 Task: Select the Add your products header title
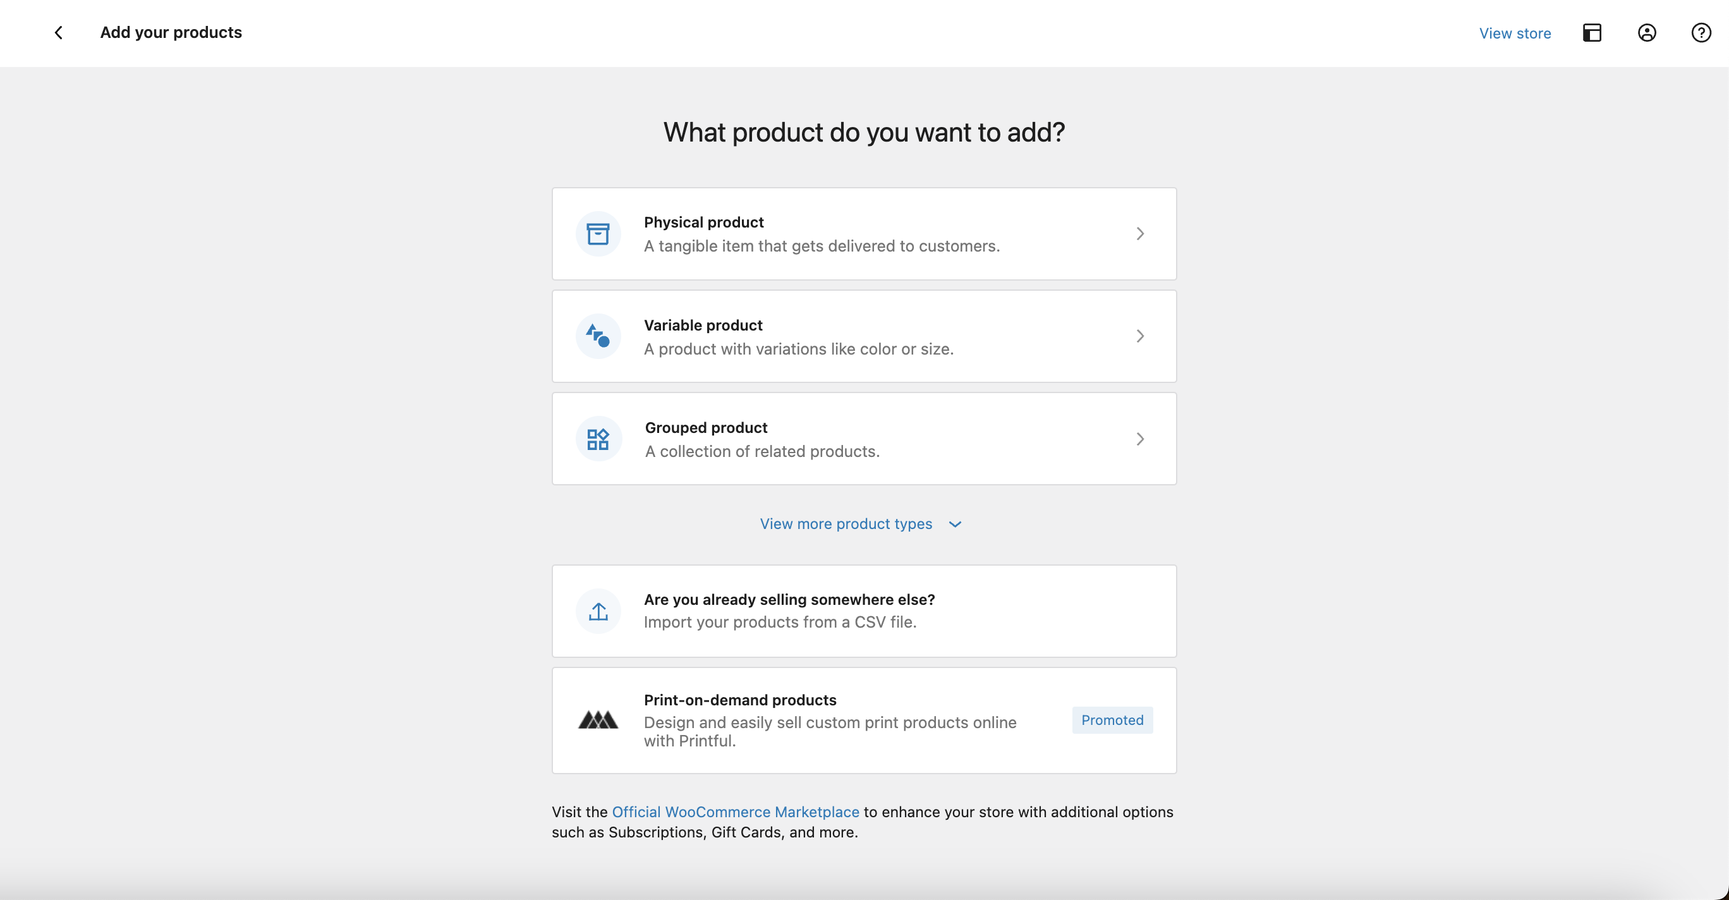[x=171, y=32]
